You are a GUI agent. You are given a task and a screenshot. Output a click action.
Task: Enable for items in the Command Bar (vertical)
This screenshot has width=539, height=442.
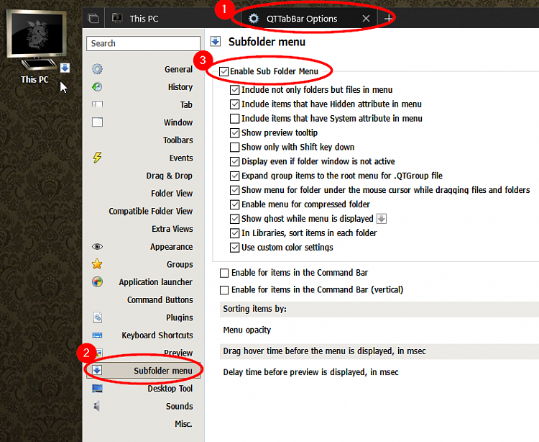click(x=224, y=290)
